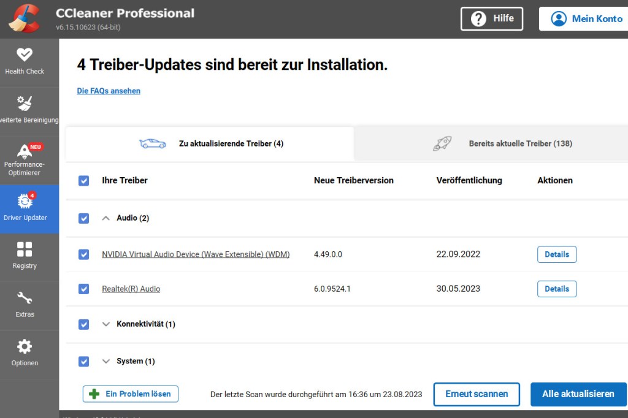Click the CCleaner logo icon
The width and height of the screenshot is (628, 418).
[x=25, y=18]
